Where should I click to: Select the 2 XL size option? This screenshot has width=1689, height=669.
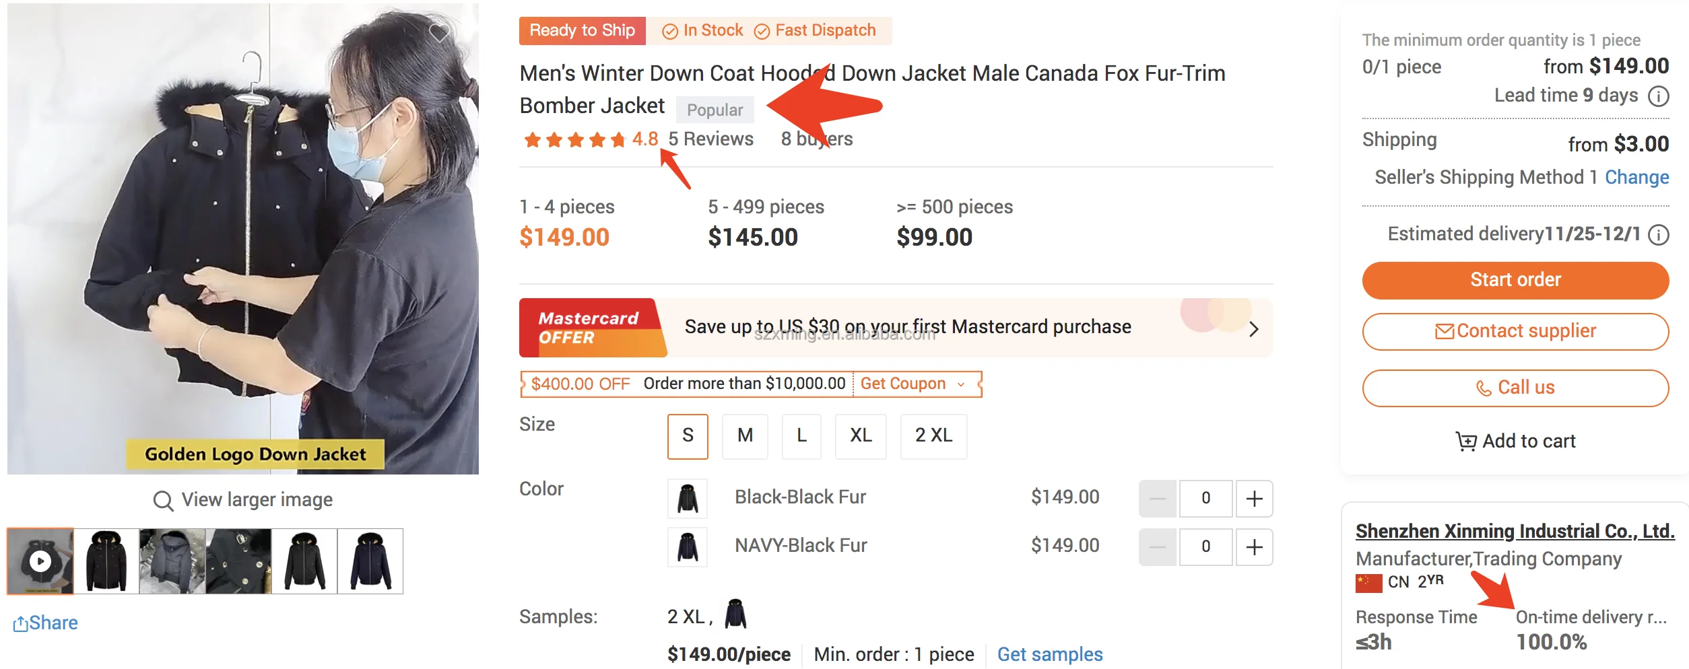click(x=934, y=436)
